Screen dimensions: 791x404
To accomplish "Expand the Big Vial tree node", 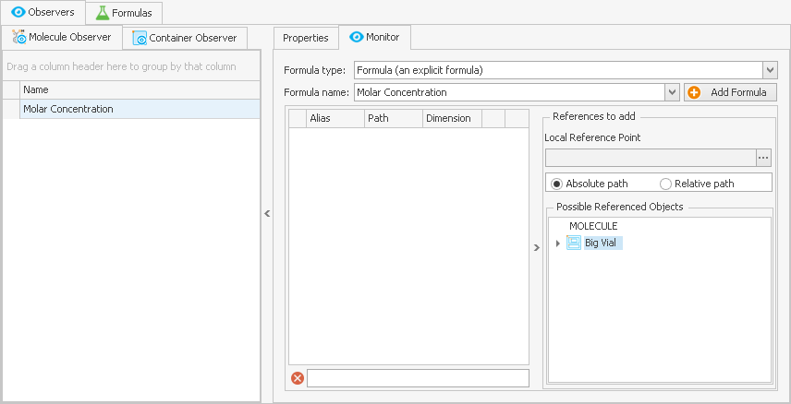I will click(x=557, y=244).
